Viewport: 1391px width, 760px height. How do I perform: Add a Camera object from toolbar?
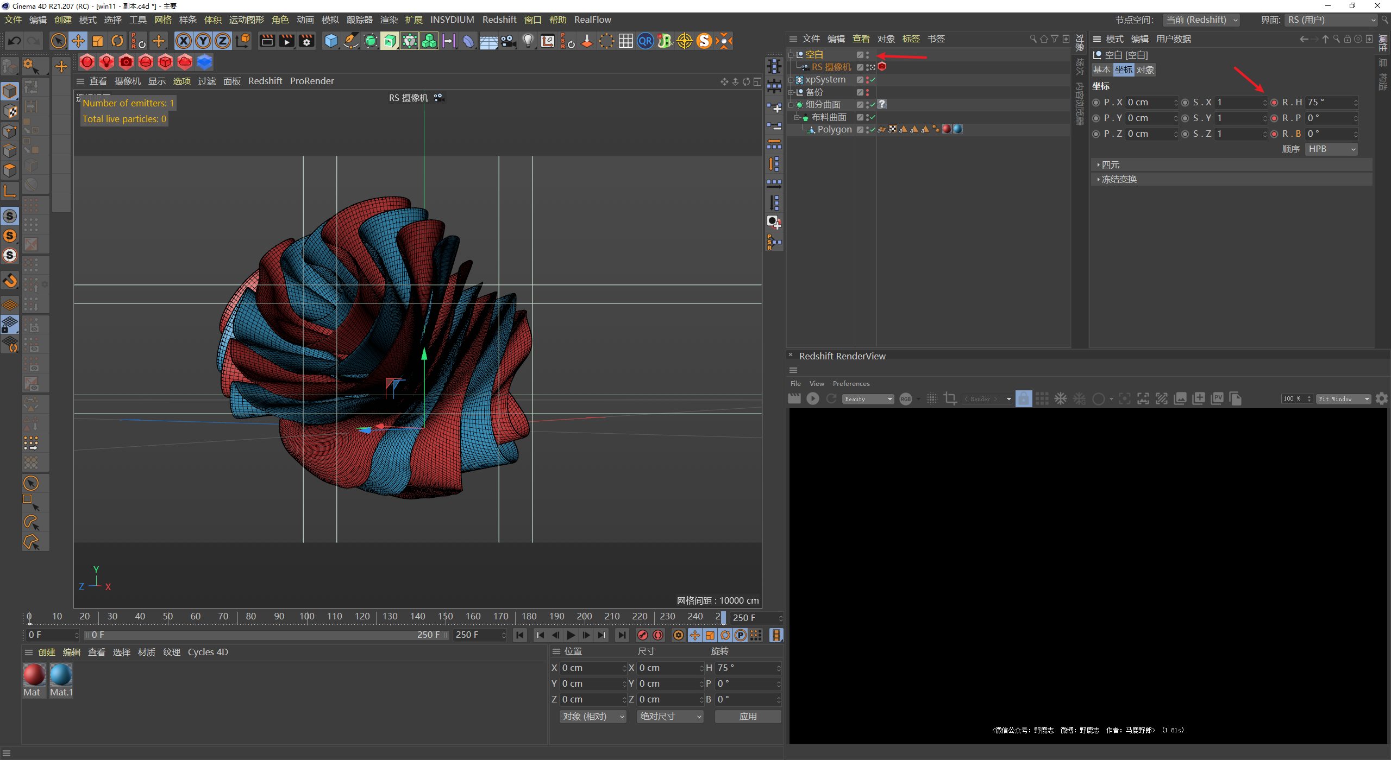pyautogui.click(x=509, y=41)
